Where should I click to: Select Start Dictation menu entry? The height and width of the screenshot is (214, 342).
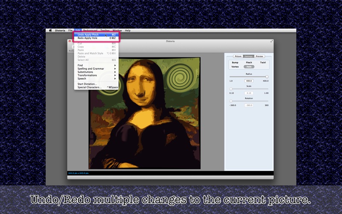click(x=97, y=84)
